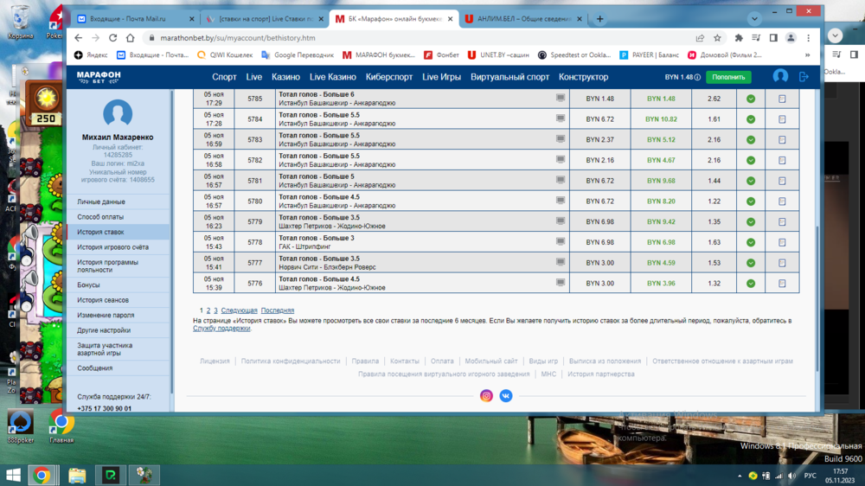Open Chrome extensions puzzle icon
Image resolution: width=865 pixels, height=486 pixels.
click(x=738, y=38)
